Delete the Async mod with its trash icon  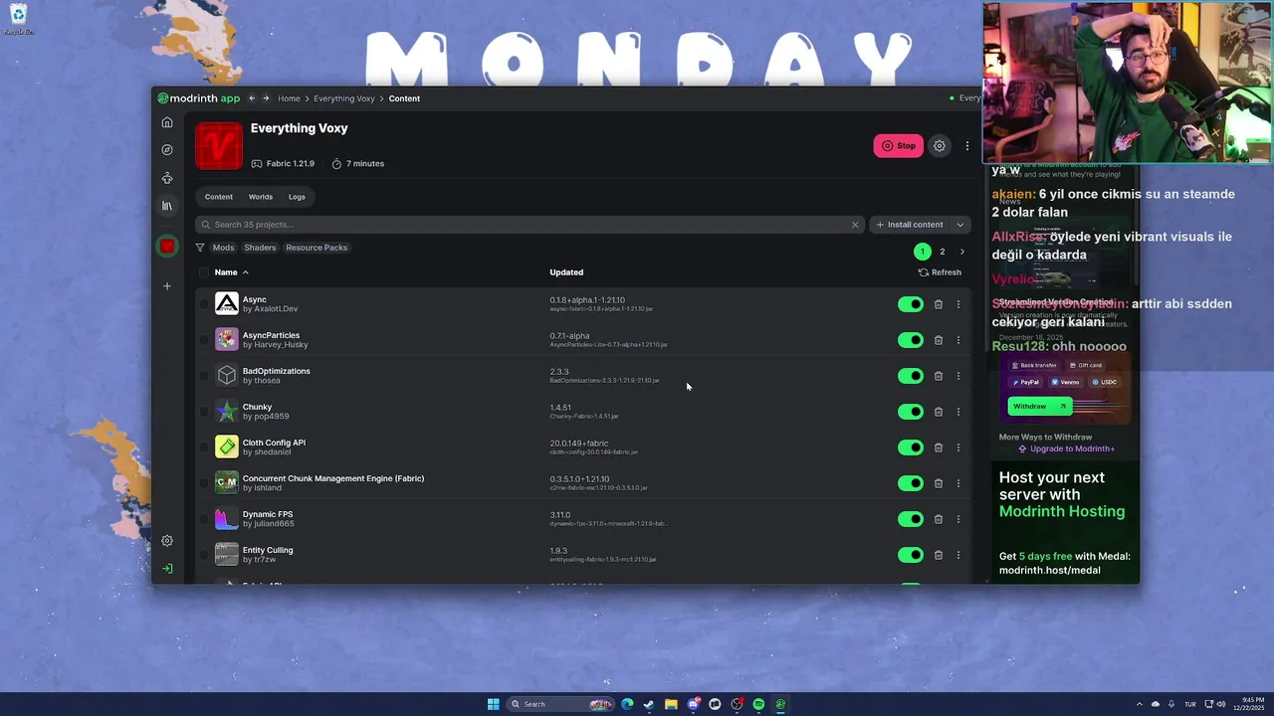point(939,304)
